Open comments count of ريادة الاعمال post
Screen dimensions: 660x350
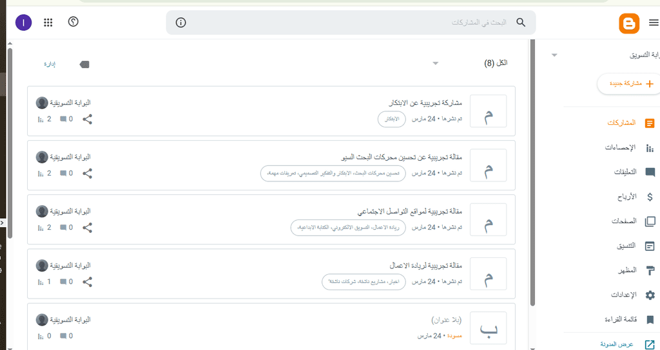pyautogui.click(x=66, y=282)
